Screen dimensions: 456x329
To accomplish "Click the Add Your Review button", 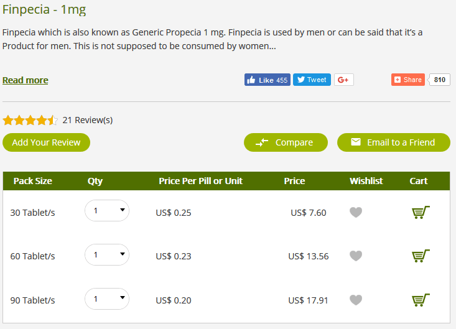I will [x=46, y=142].
